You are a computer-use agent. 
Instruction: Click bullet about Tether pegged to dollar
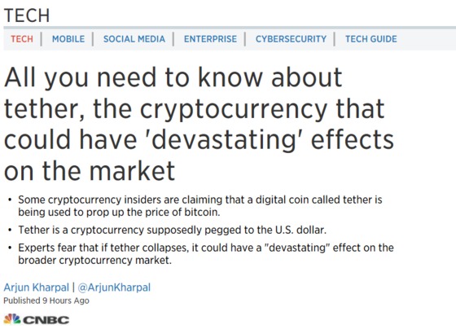click(x=172, y=230)
